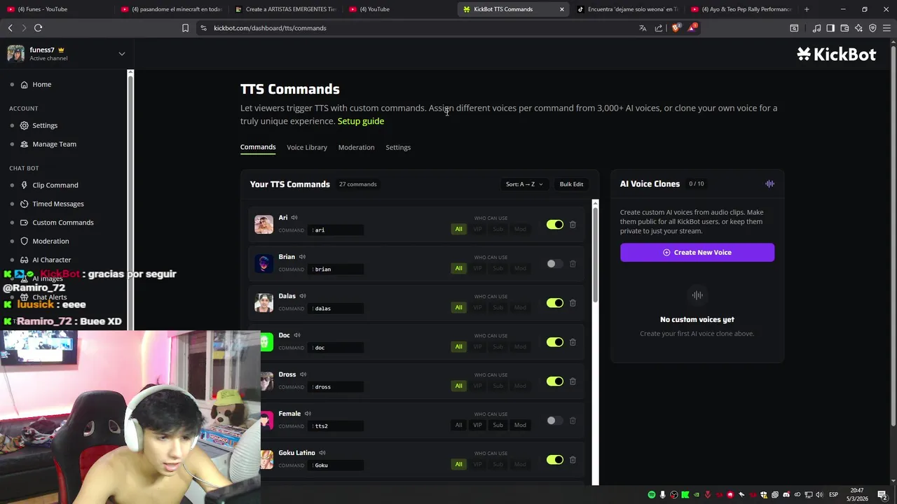Screen dimensions: 897x504
Task: Preview the Ari voice sound
Action: [294, 218]
